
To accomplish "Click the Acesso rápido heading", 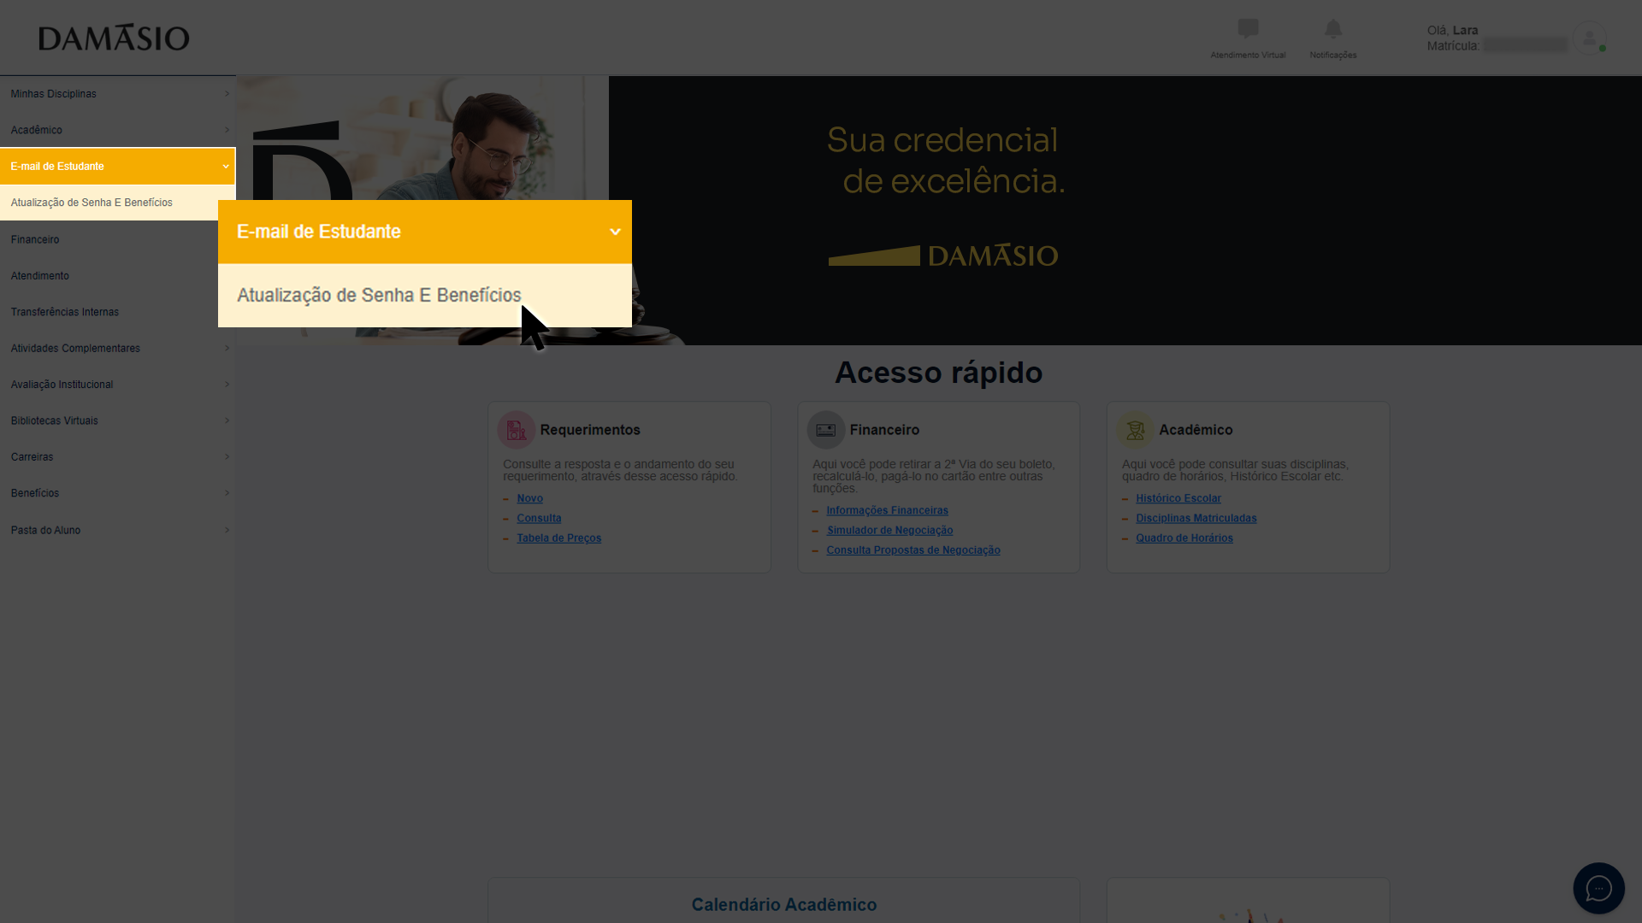I will [938, 373].
